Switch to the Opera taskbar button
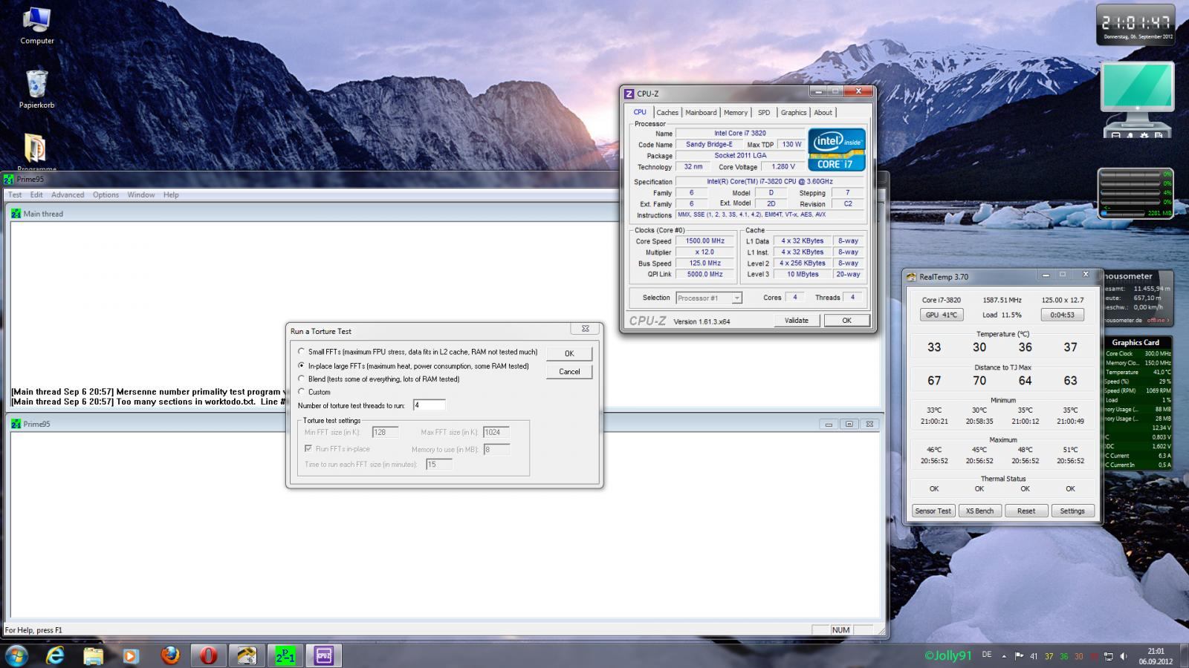 pos(208,655)
